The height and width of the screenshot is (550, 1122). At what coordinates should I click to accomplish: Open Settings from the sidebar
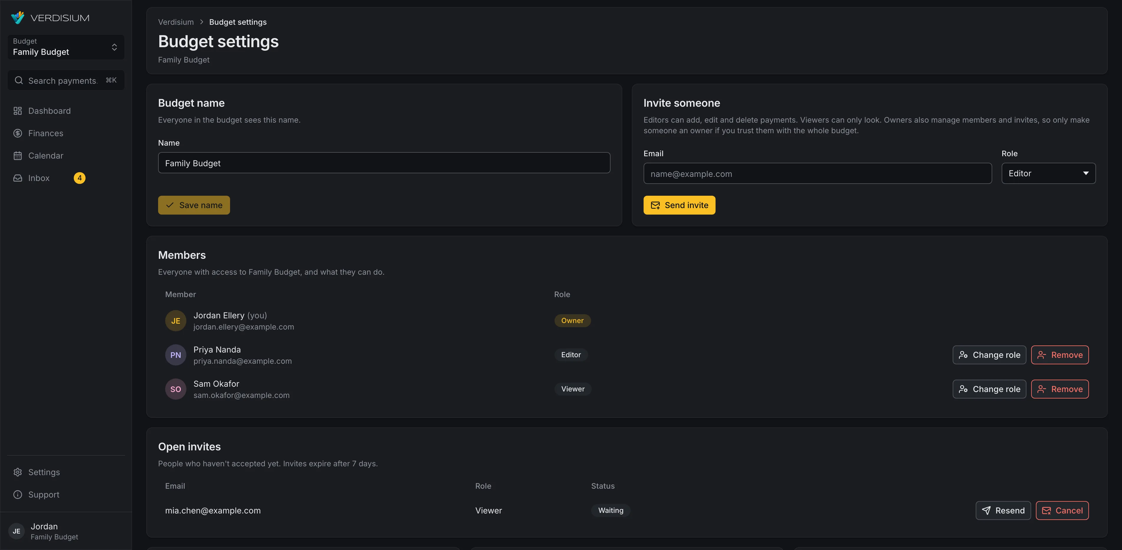[66, 472]
